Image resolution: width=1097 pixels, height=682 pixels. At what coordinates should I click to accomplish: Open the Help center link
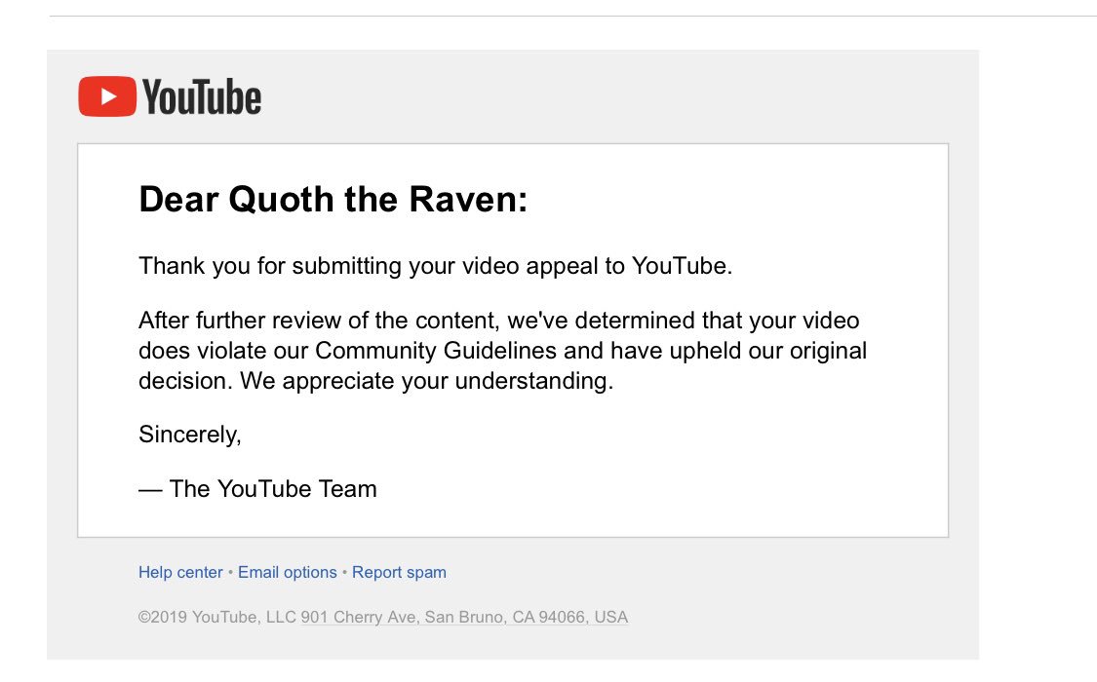click(x=180, y=572)
